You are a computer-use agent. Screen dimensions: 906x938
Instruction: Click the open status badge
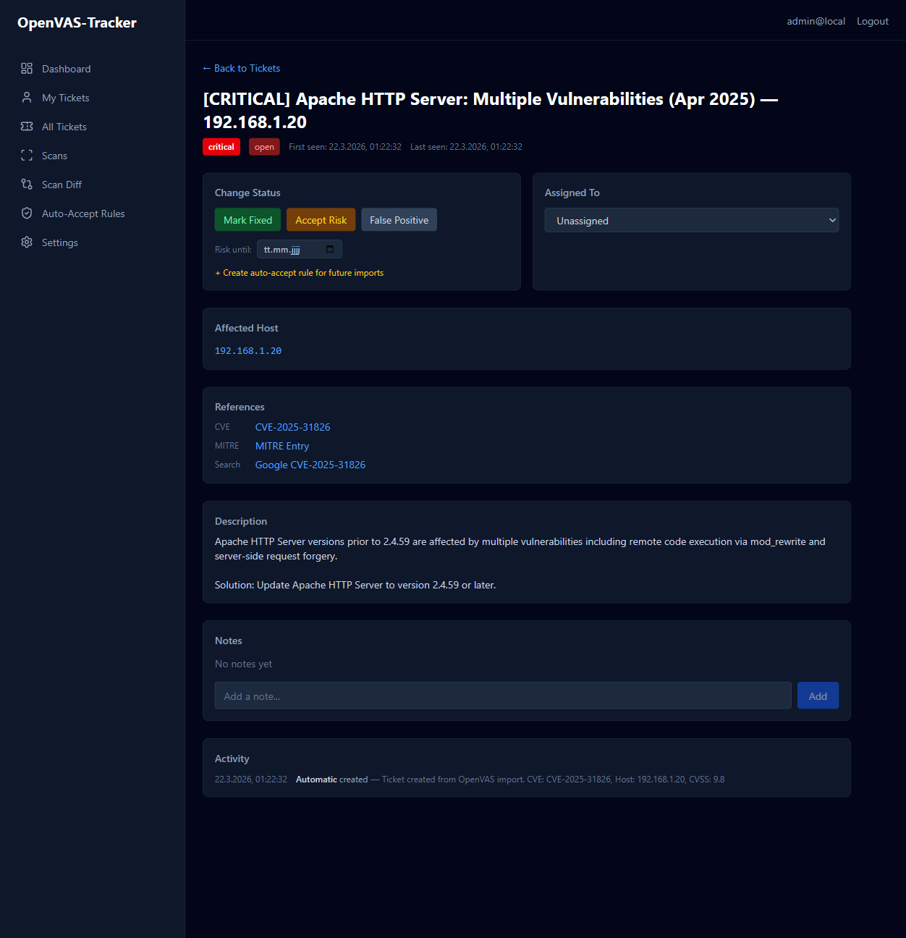coord(264,147)
